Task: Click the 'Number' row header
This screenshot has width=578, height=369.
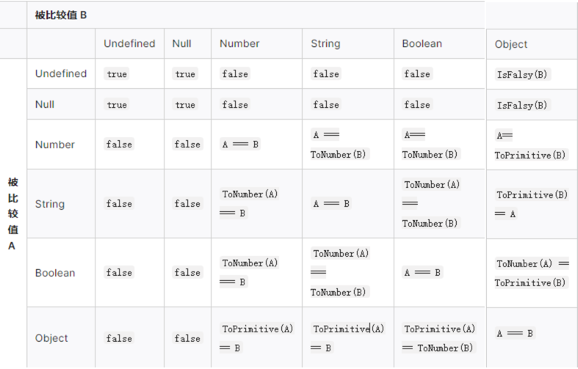Action: [55, 145]
